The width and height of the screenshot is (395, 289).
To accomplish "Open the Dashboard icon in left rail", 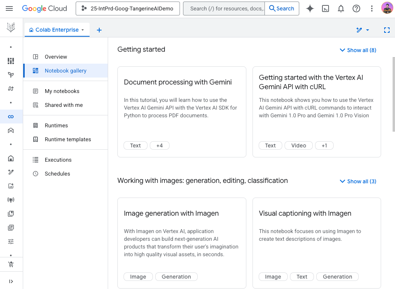I will pos(11,61).
